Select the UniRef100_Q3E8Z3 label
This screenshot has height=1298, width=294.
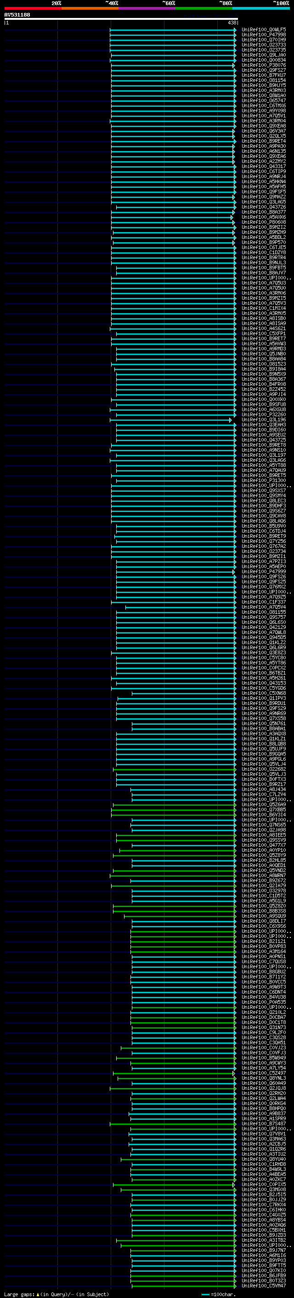point(264,652)
